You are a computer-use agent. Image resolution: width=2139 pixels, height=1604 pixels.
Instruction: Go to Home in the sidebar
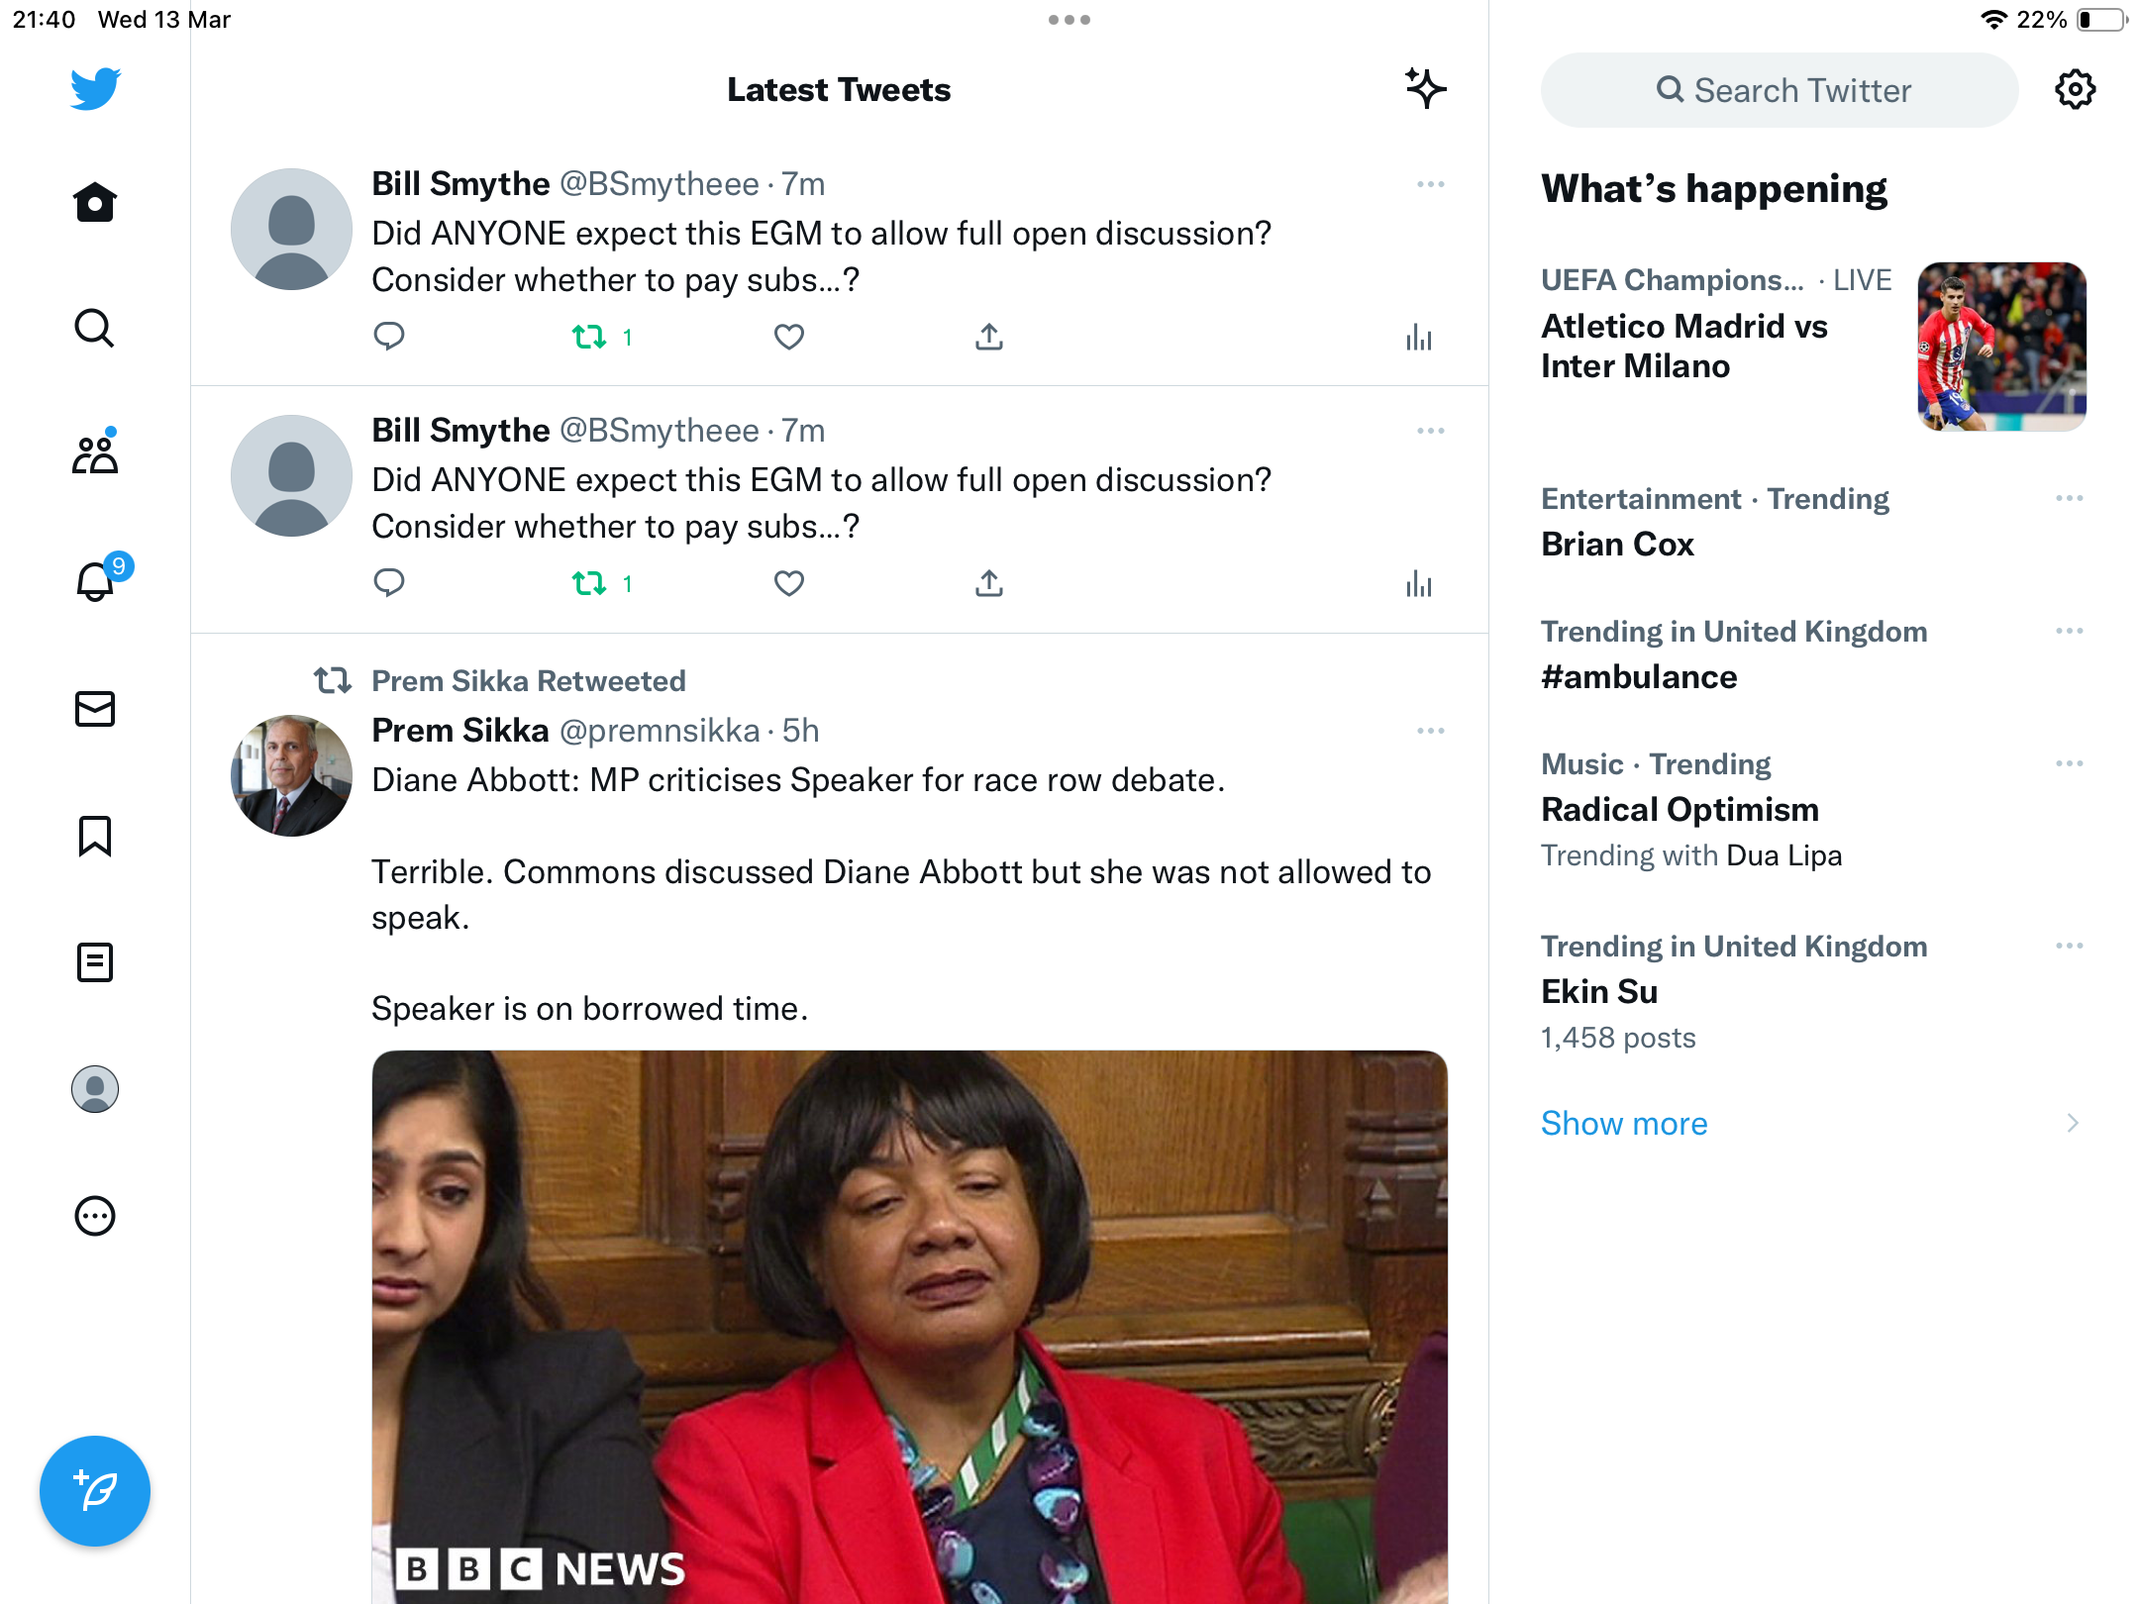point(95,202)
